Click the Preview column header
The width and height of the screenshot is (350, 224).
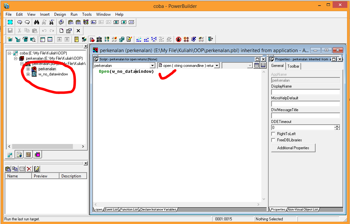click(x=46, y=176)
